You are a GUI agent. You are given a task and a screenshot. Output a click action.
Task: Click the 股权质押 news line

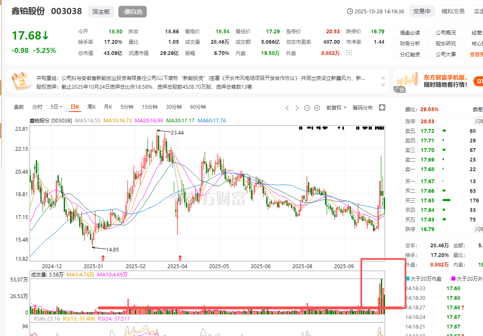click(x=144, y=87)
